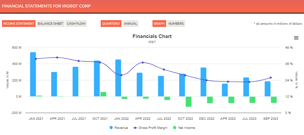Click the OCT 2021 green net income bar
304x135 pixels.
tap(103, 94)
